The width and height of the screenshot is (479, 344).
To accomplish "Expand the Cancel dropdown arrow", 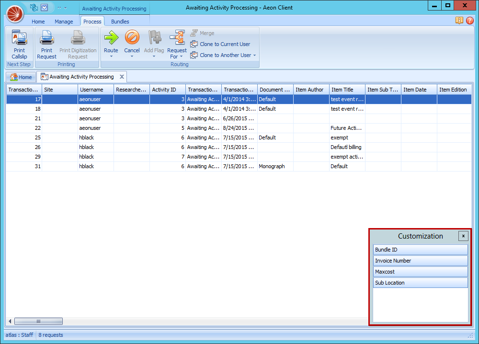I will pyautogui.click(x=132, y=57).
